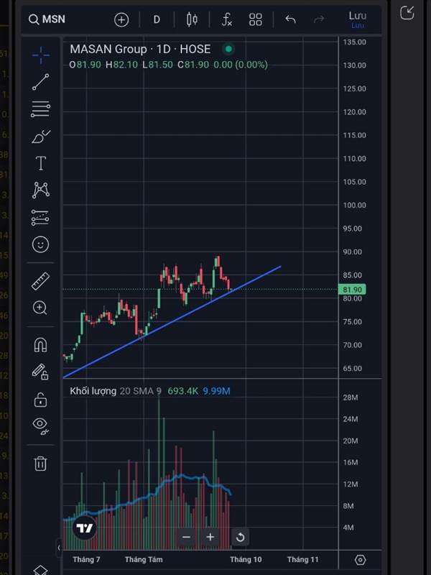Select the ruler measure tool
The image size is (431, 575).
pyautogui.click(x=41, y=281)
